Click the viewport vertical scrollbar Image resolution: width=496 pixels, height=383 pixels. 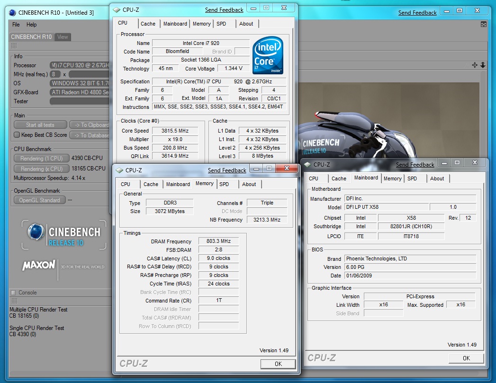[483, 114]
